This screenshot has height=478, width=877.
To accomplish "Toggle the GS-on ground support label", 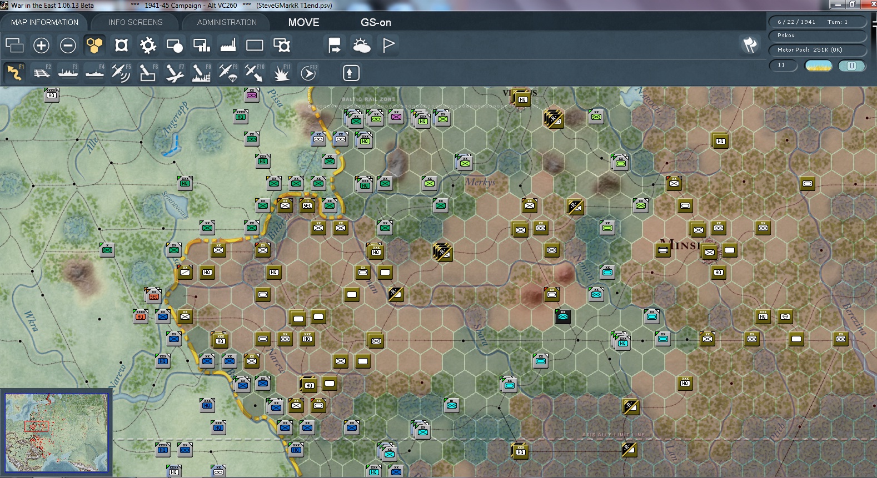I will click(x=376, y=23).
